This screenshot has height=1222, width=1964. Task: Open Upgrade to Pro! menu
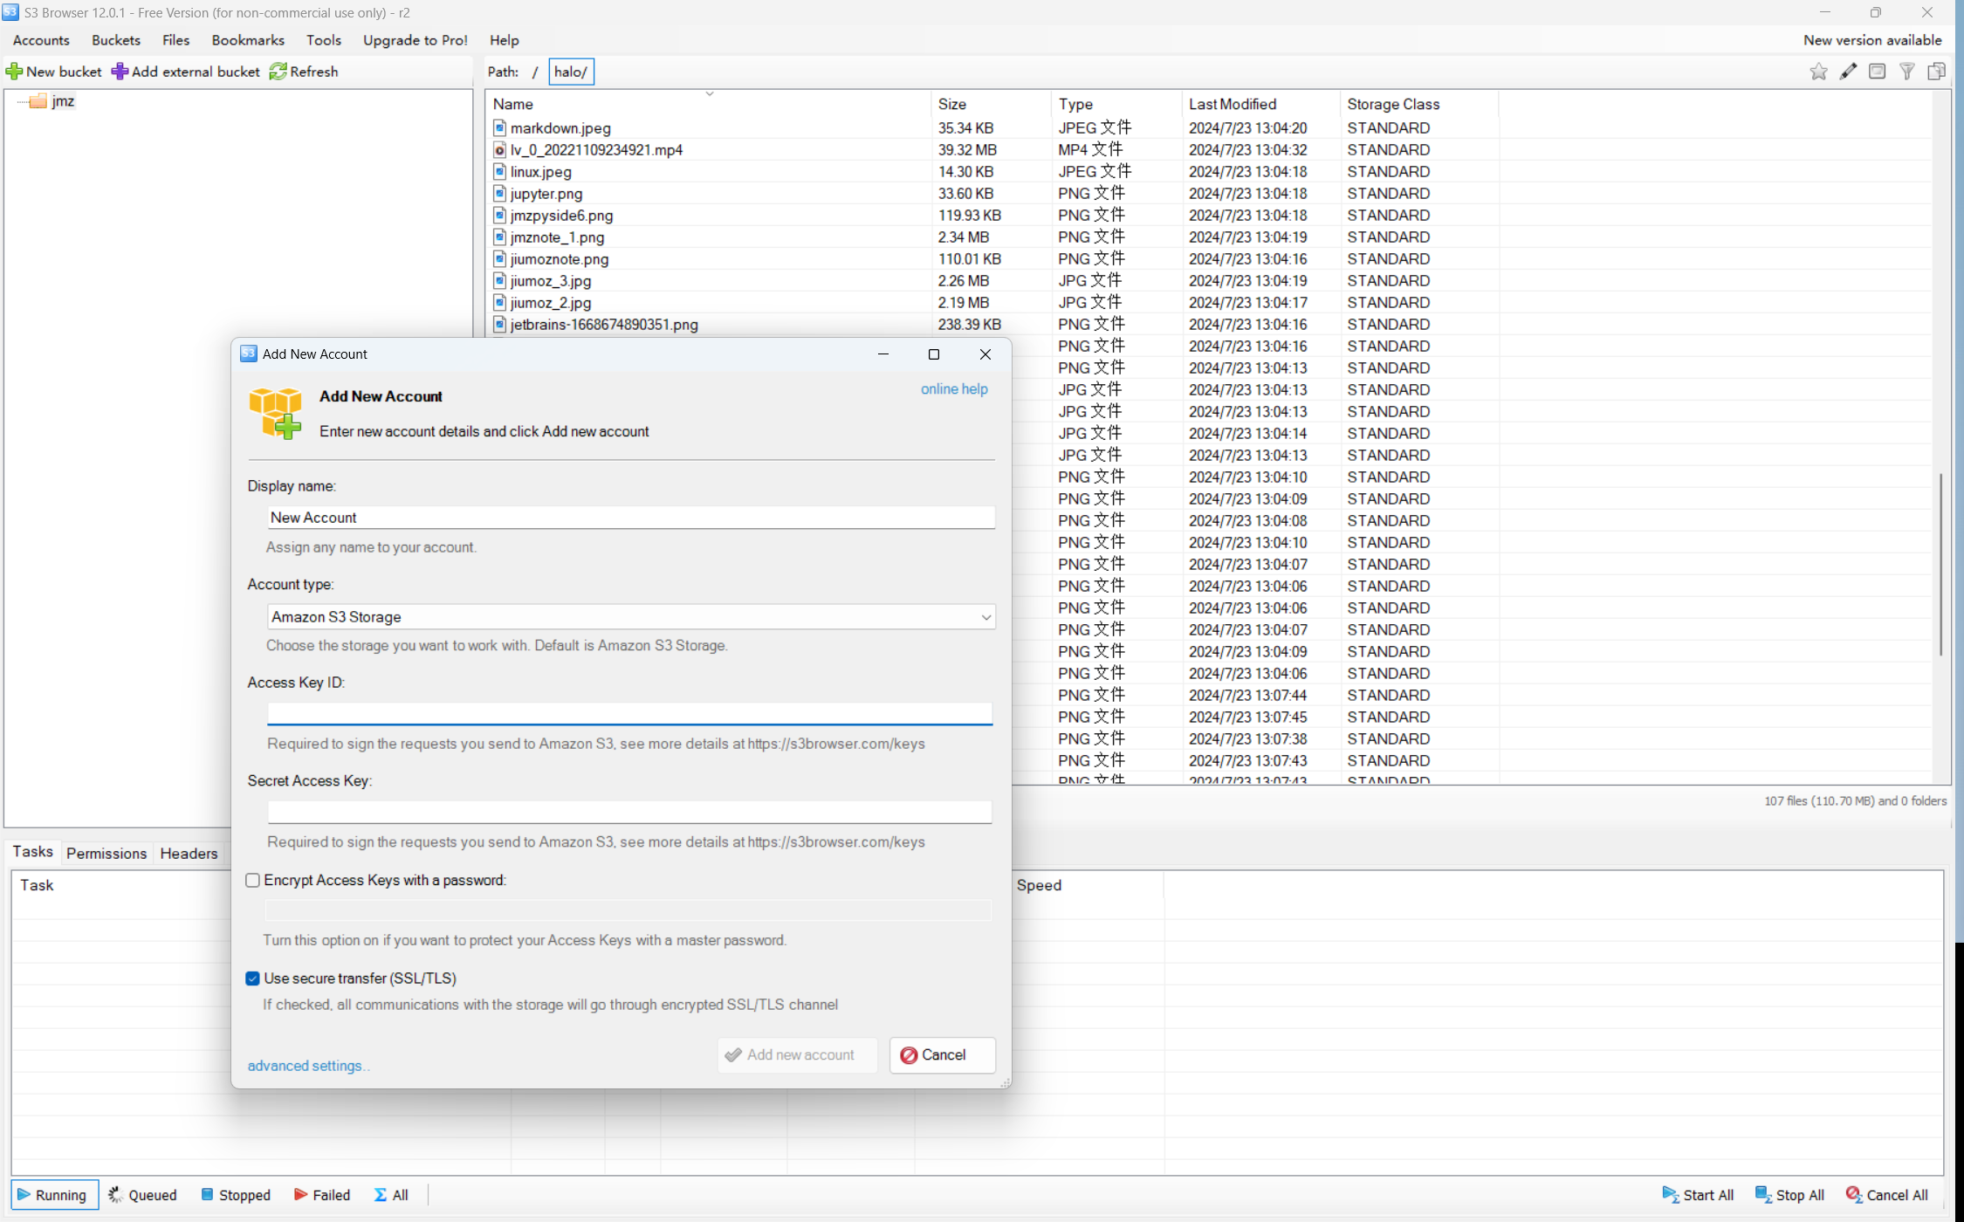click(415, 40)
